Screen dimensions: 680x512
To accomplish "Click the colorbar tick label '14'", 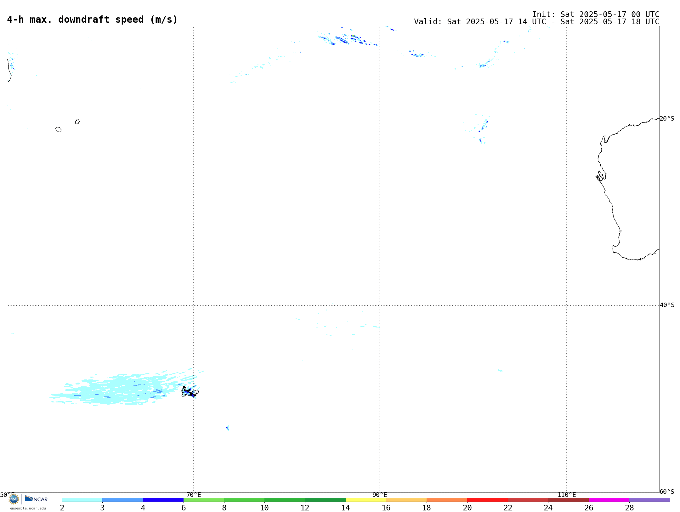I will point(346,508).
